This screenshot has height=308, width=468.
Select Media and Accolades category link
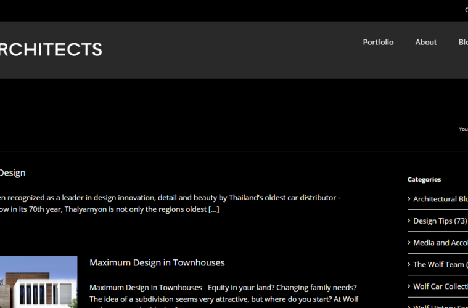click(x=440, y=243)
